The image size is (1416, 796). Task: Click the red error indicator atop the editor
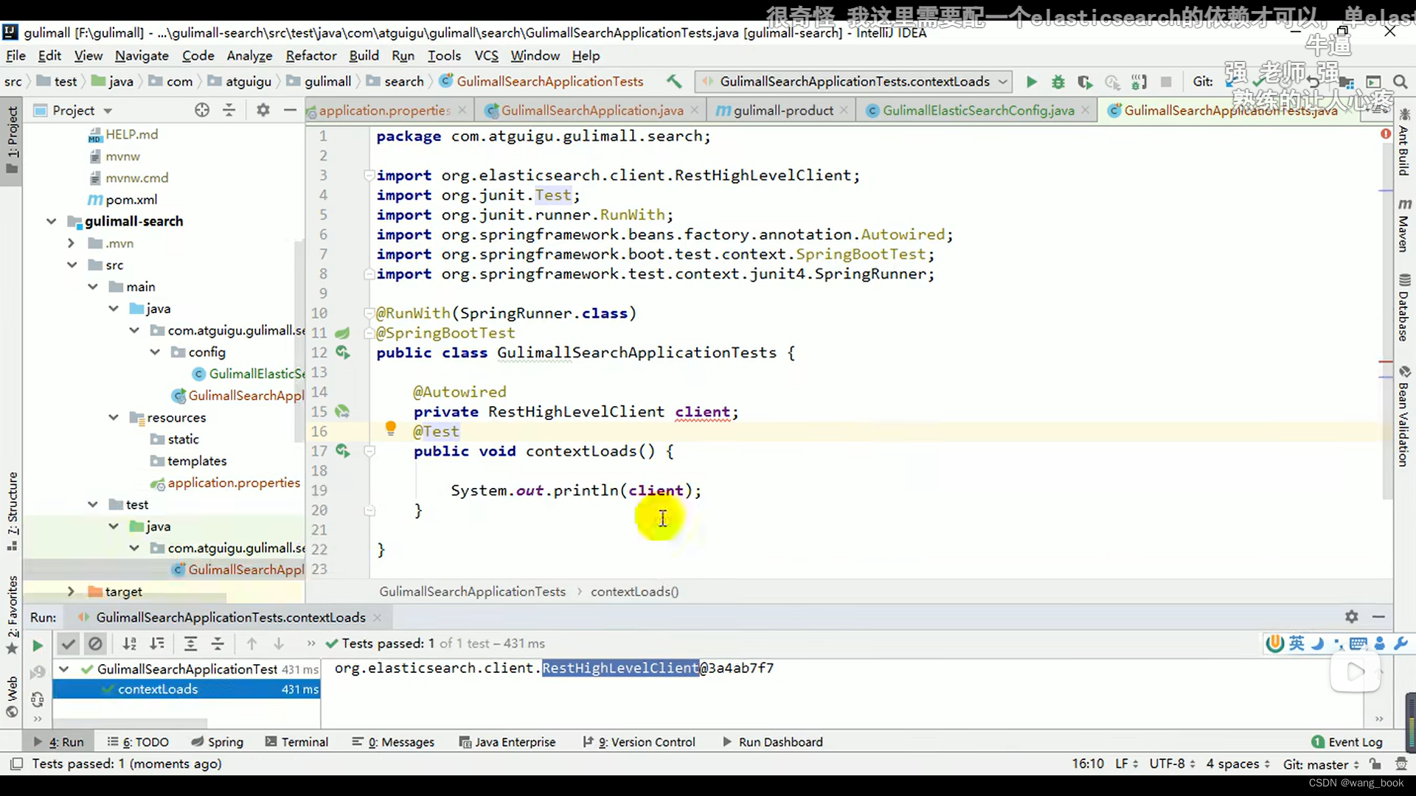(x=1386, y=133)
